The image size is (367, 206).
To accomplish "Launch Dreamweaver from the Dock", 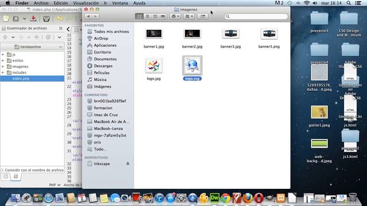I will [214, 198].
